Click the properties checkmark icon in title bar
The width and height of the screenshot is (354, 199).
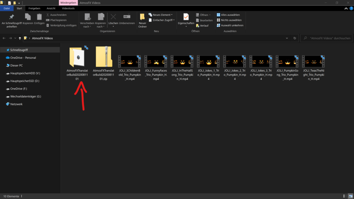tap(9, 3)
